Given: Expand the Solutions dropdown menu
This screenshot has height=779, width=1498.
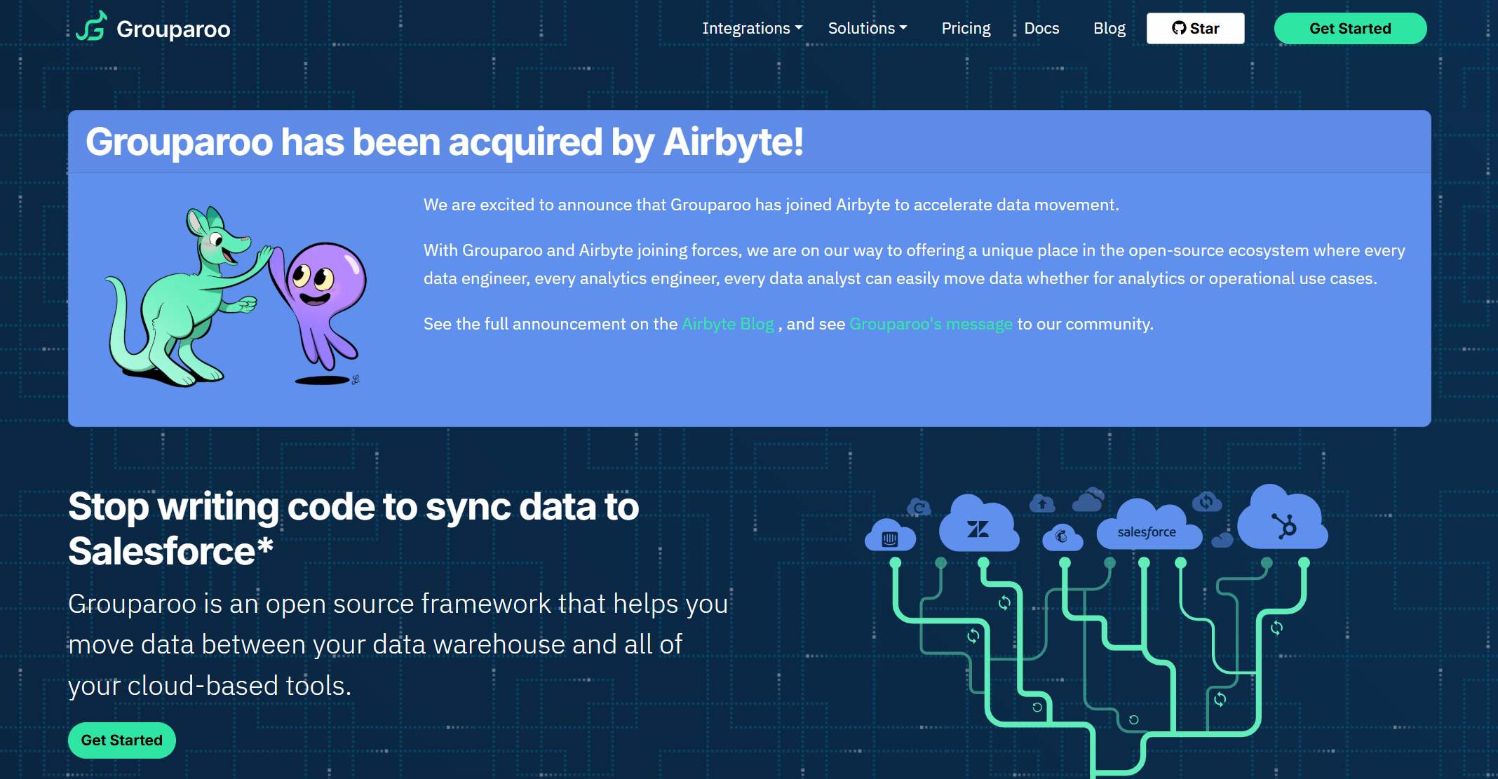Looking at the screenshot, I should click(867, 28).
